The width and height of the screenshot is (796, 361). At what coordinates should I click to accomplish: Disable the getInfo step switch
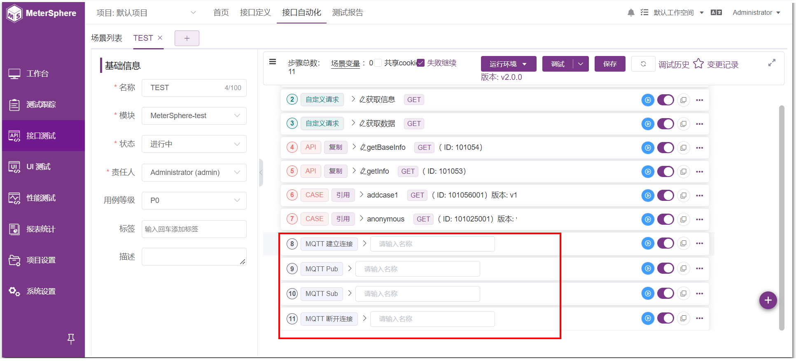[x=665, y=172]
